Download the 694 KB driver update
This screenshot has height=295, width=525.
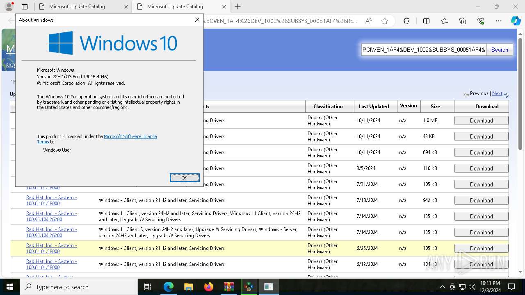(481, 152)
